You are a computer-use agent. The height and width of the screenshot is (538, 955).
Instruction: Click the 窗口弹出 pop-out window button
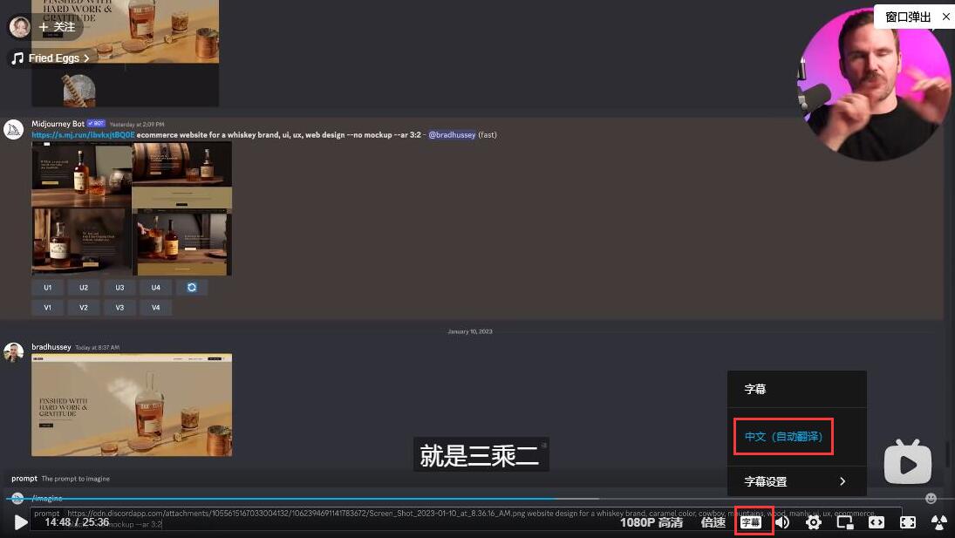[907, 17]
